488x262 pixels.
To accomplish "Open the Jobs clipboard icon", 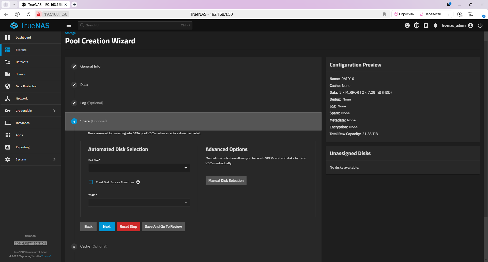I will [426, 25].
